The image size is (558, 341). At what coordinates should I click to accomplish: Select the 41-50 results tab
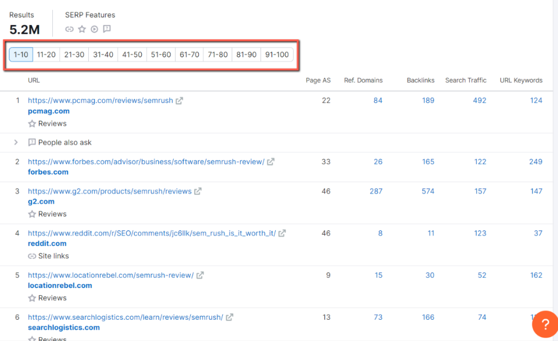click(x=132, y=55)
